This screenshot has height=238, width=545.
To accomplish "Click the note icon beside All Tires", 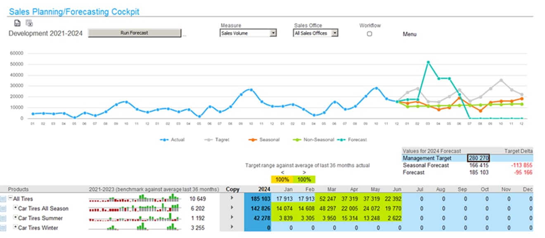I will (x=3, y=199).
